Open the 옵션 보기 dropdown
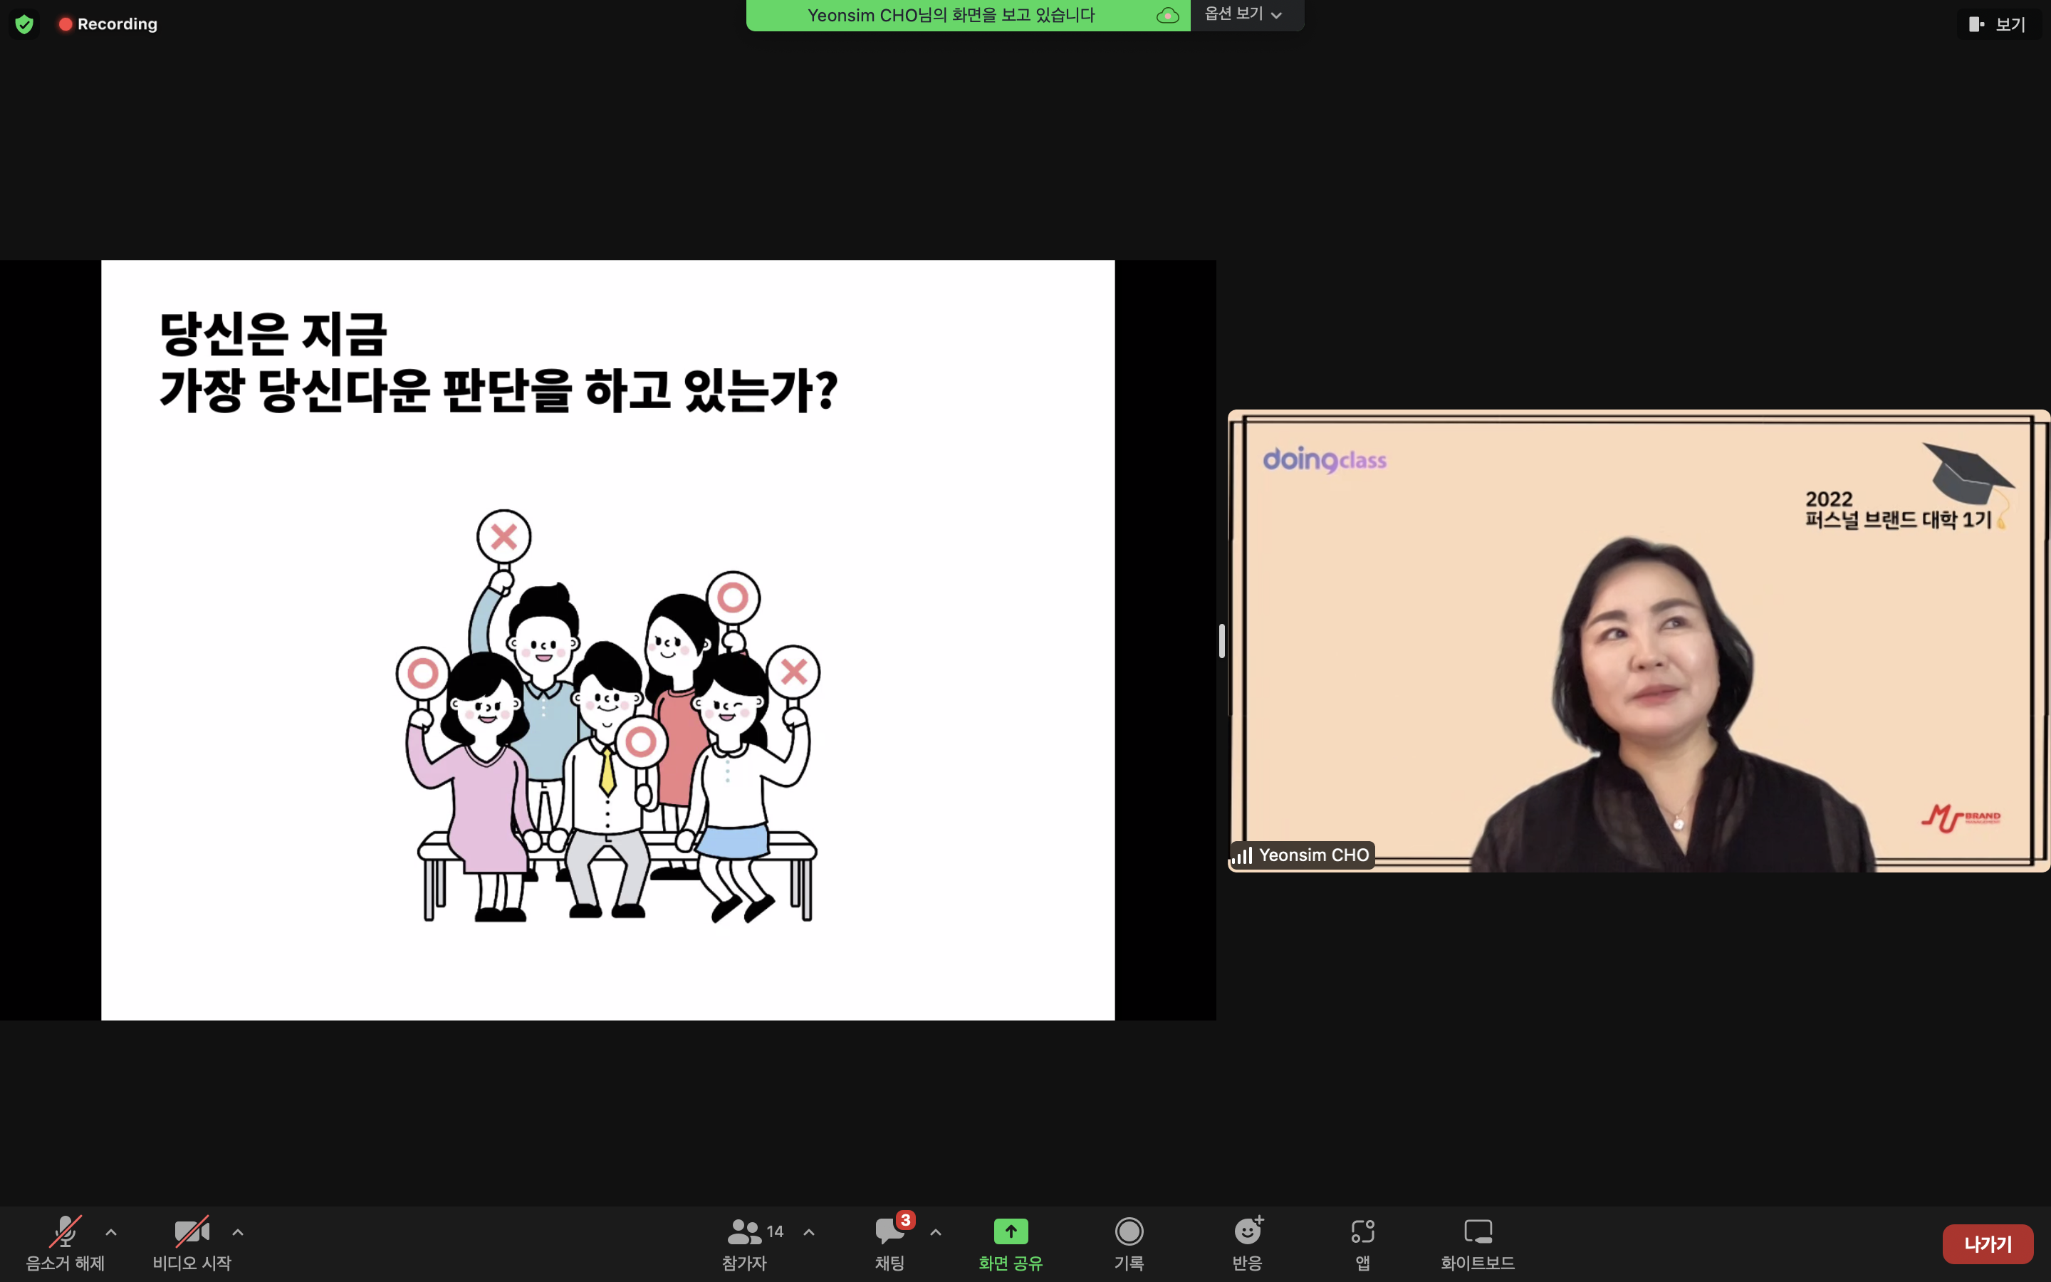This screenshot has width=2051, height=1282. (1243, 14)
